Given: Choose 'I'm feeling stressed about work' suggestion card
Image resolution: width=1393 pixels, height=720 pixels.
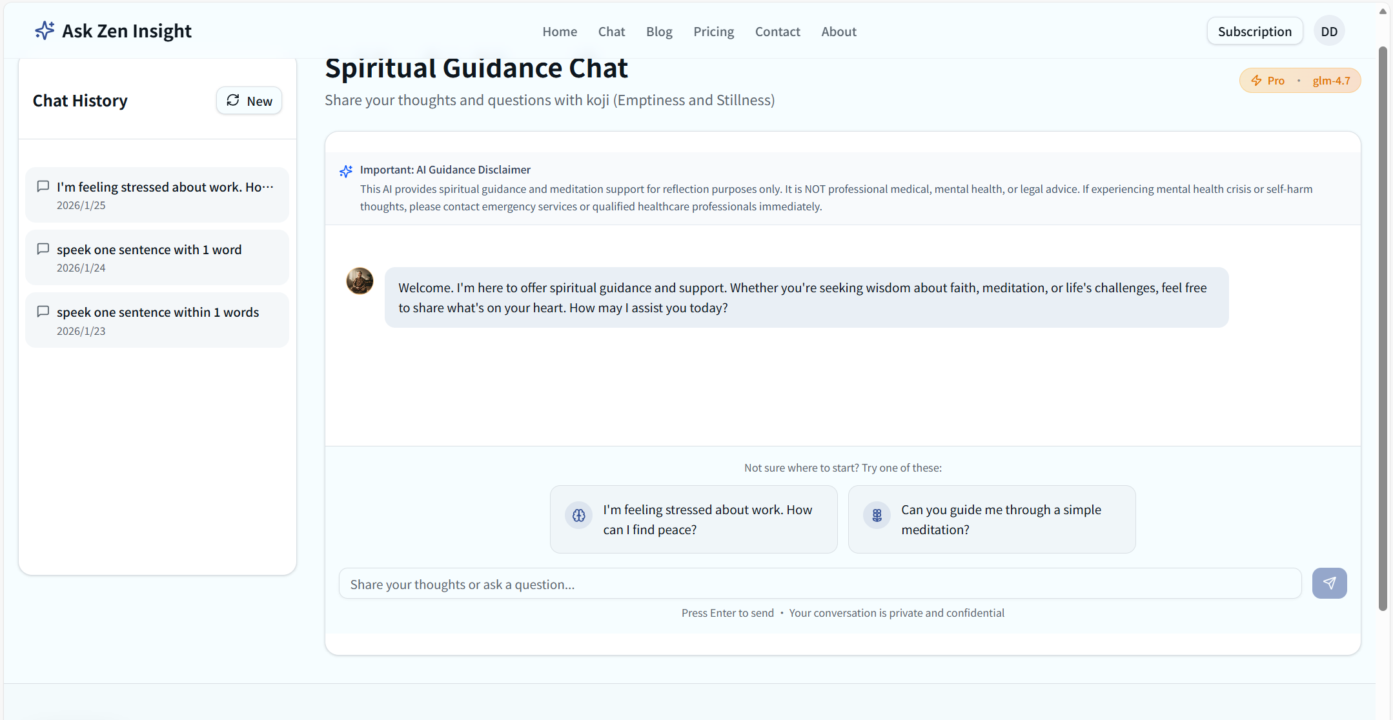Looking at the screenshot, I should (x=693, y=519).
